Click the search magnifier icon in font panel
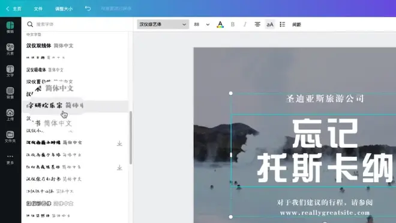This screenshot has width=396, height=223. (x=30, y=24)
